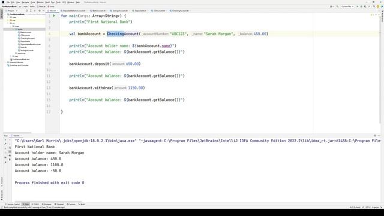Print console output icon in Run panel
The height and width of the screenshot is (216, 384).
point(10,155)
